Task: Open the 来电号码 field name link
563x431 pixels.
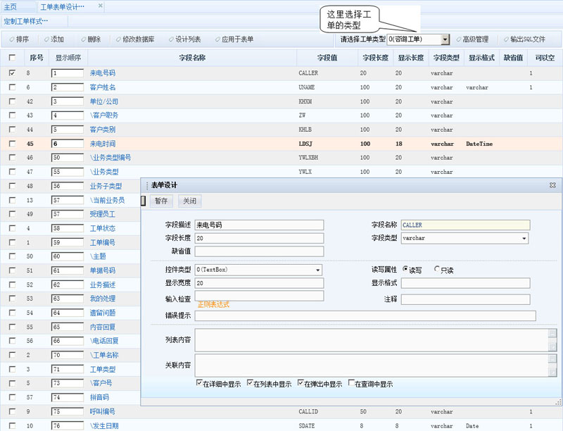Action: pyautogui.click(x=102, y=73)
